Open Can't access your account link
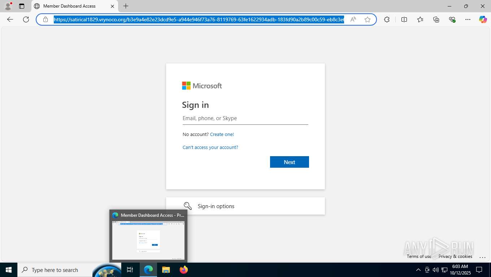 tap(210, 147)
